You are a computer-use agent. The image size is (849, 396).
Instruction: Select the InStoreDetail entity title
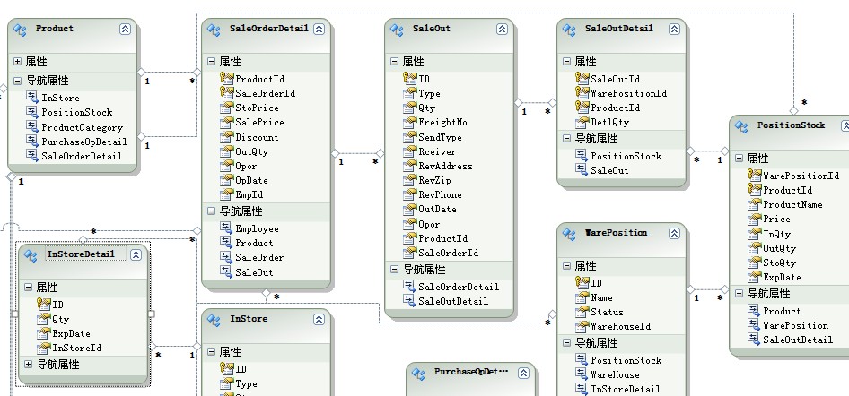[x=81, y=254]
